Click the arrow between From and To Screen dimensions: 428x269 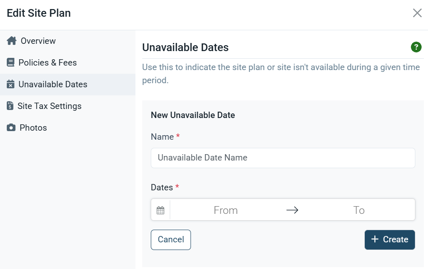pos(292,210)
